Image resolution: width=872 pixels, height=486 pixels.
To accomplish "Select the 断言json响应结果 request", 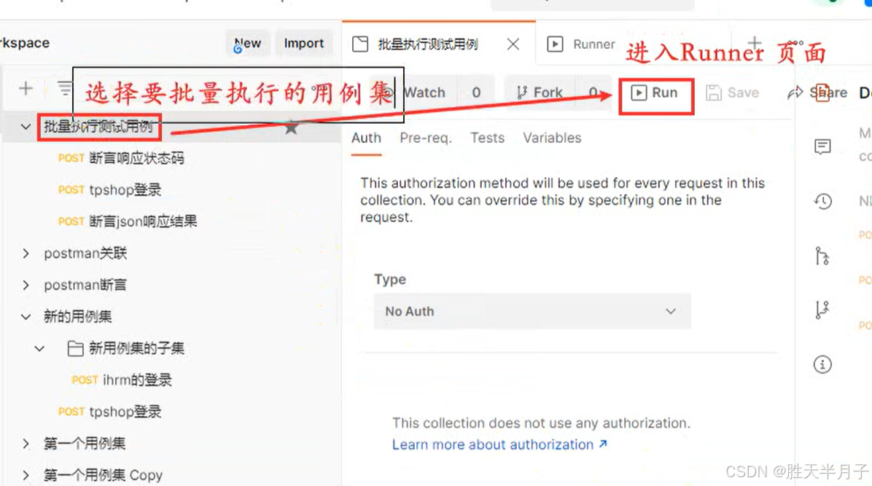I will pos(128,222).
